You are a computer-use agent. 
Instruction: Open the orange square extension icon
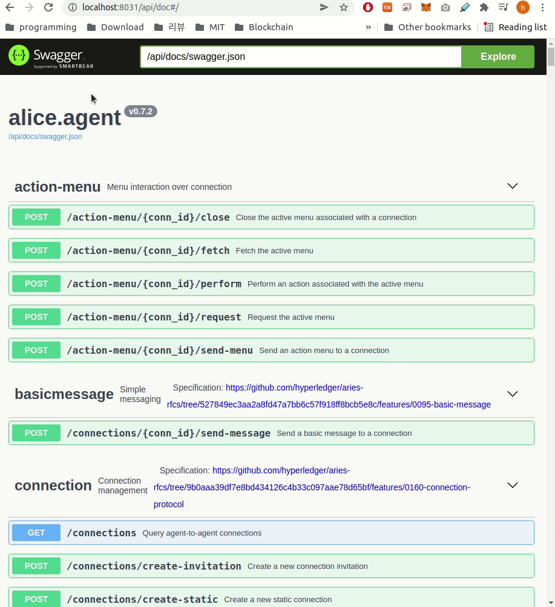(x=387, y=7)
